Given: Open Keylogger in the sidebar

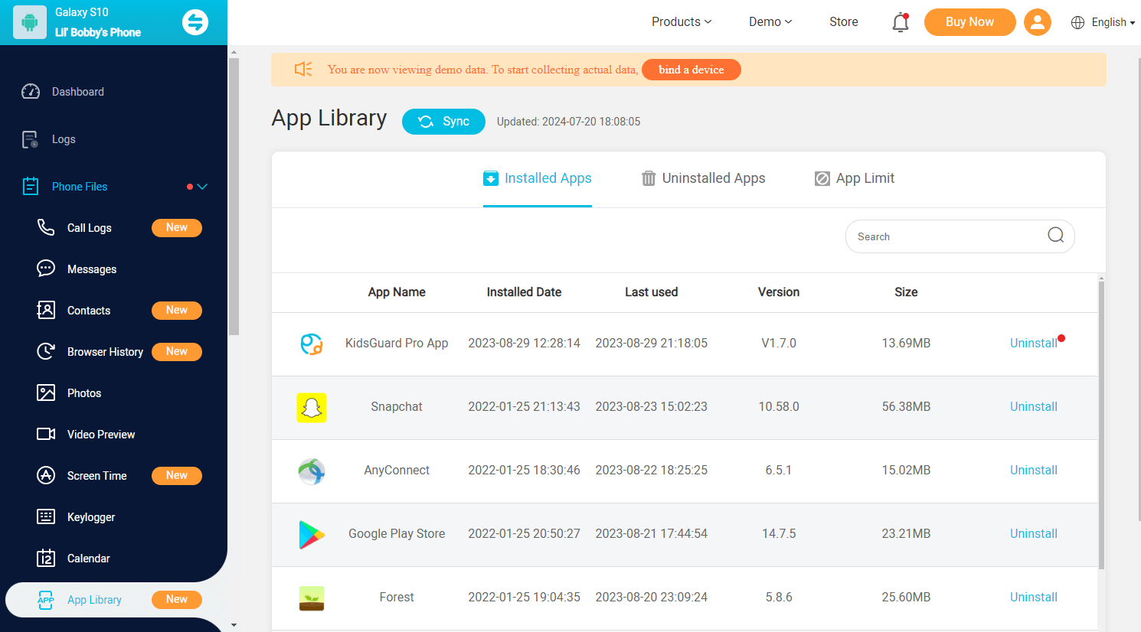Looking at the screenshot, I should coord(91,517).
